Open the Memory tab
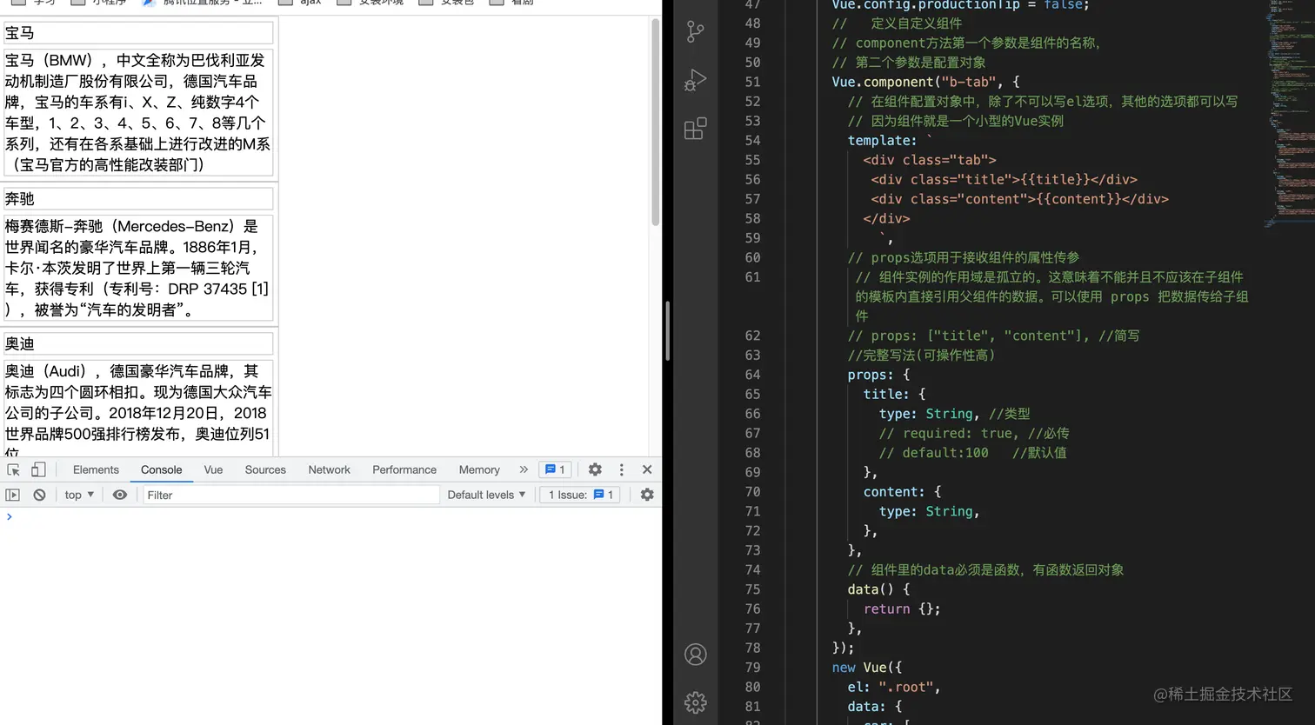Viewport: 1315px width, 725px height. coord(479,469)
